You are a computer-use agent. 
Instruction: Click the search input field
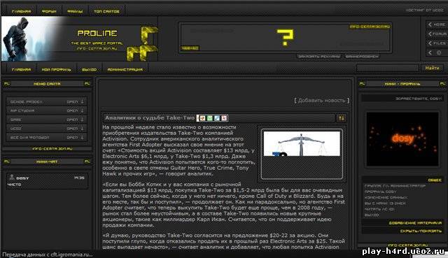point(387,68)
